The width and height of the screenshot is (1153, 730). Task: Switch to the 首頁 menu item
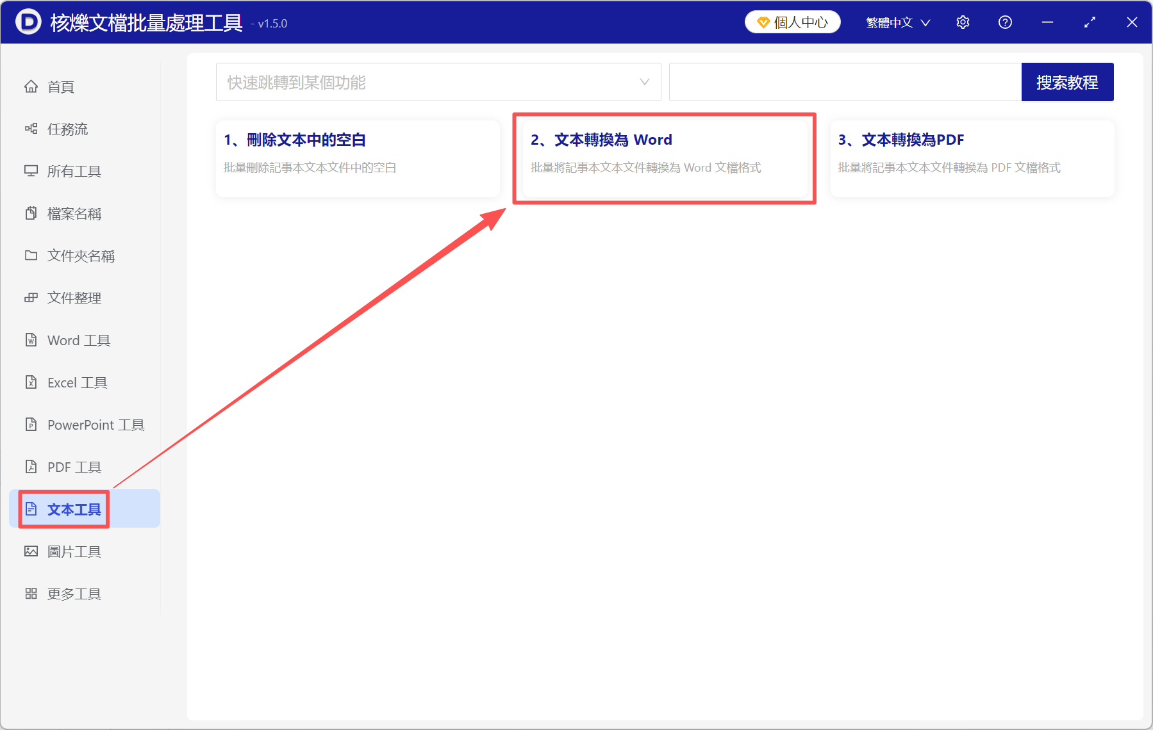tap(60, 86)
